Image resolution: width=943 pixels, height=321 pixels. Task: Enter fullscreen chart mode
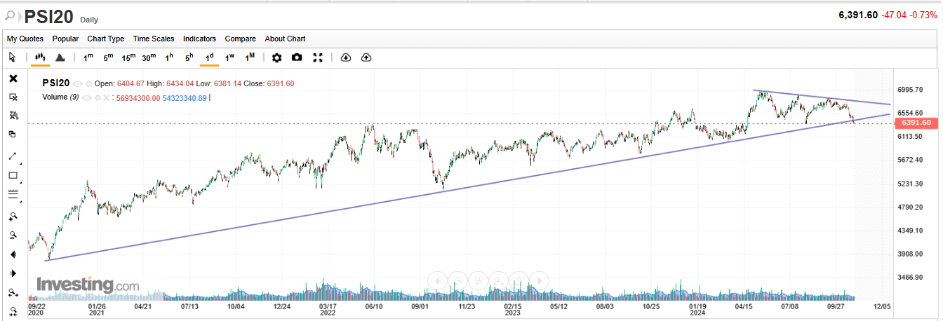tap(317, 57)
